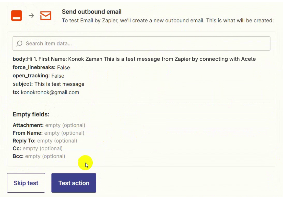This screenshot has width=283, height=199.
Task: Click the Empty fields heading
Action: coord(31,114)
